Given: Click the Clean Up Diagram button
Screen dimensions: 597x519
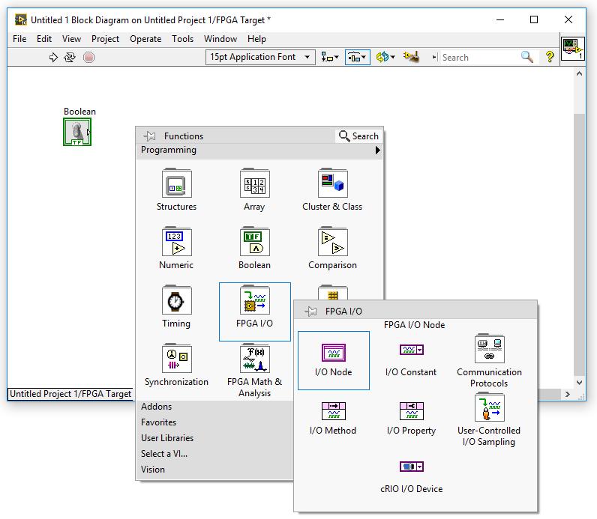Looking at the screenshot, I should tap(412, 57).
